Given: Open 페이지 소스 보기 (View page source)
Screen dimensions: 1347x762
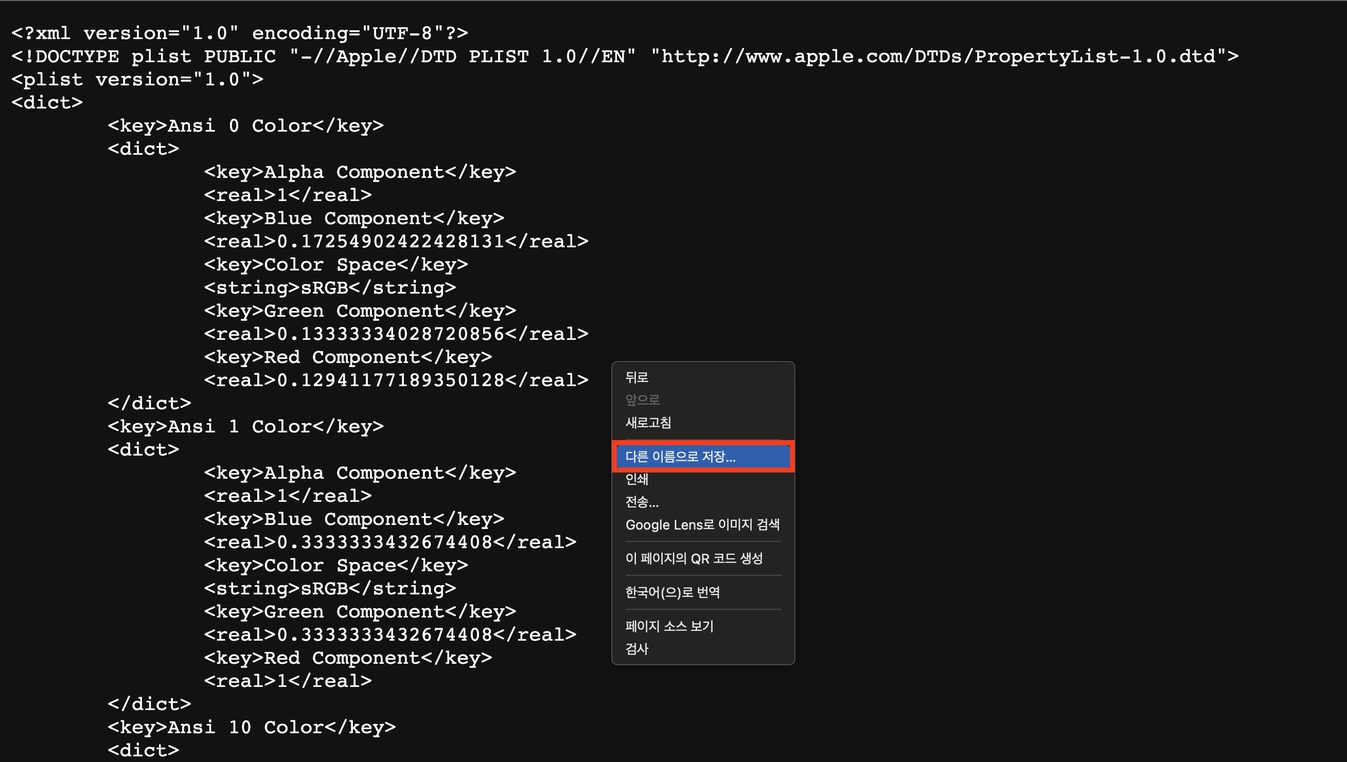Looking at the screenshot, I should (x=669, y=626).
